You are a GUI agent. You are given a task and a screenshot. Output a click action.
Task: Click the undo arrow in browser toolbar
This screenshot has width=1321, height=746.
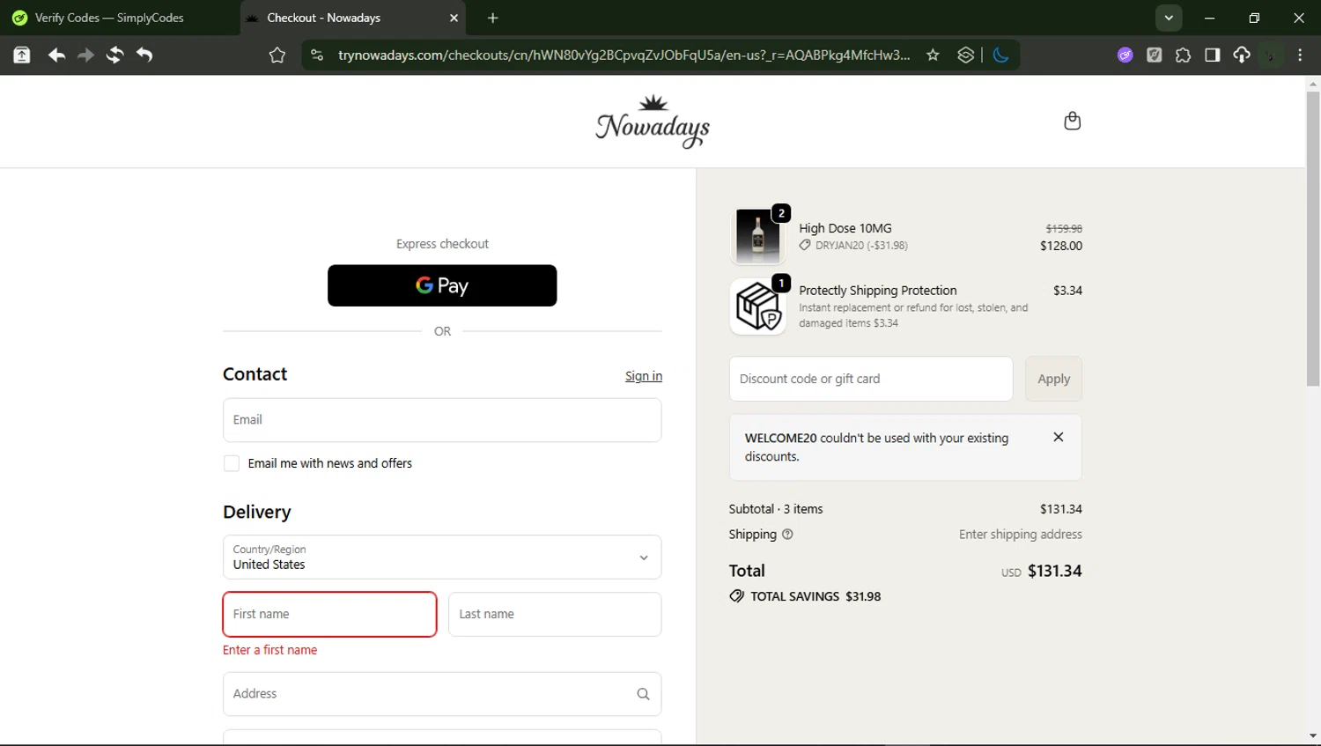click(144, 55)
